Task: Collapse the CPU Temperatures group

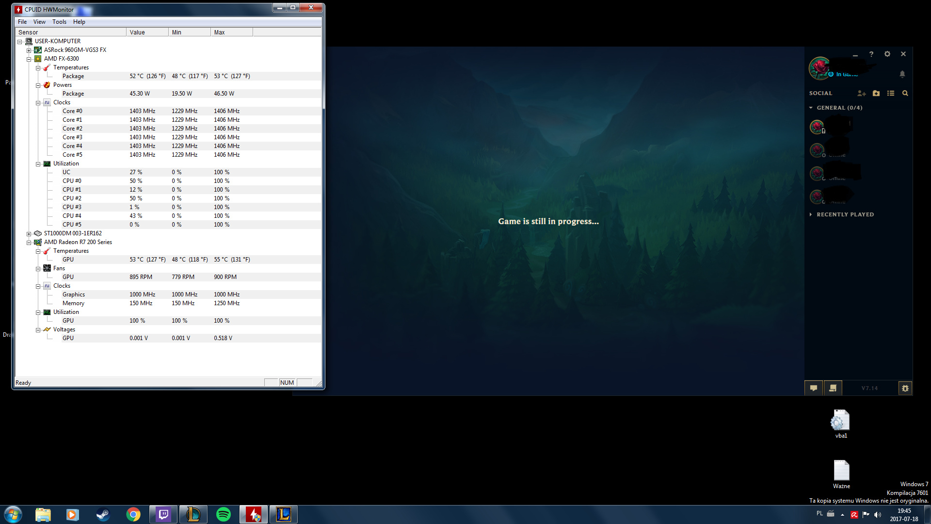Action: point(38,68)
